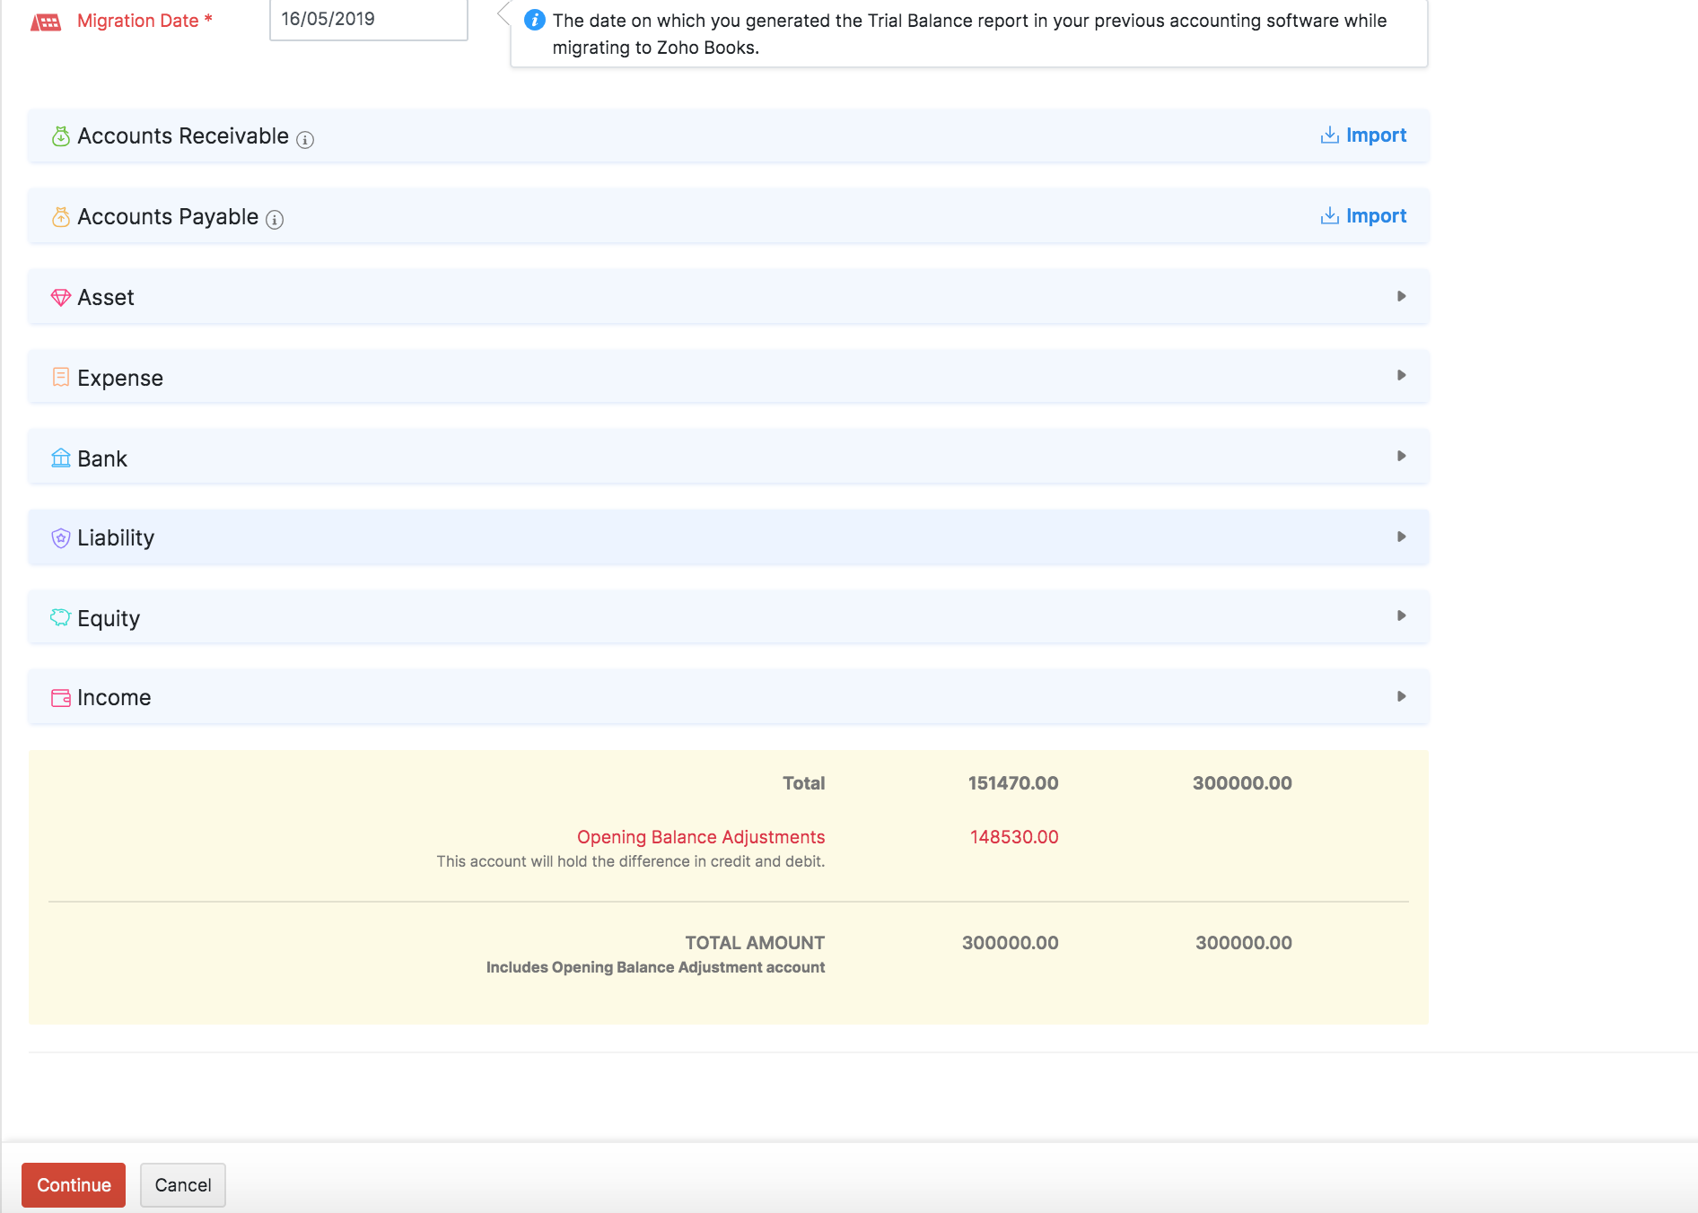1698x1213 pixels.
Task: Click the Bank building icon
Action: 61,458
